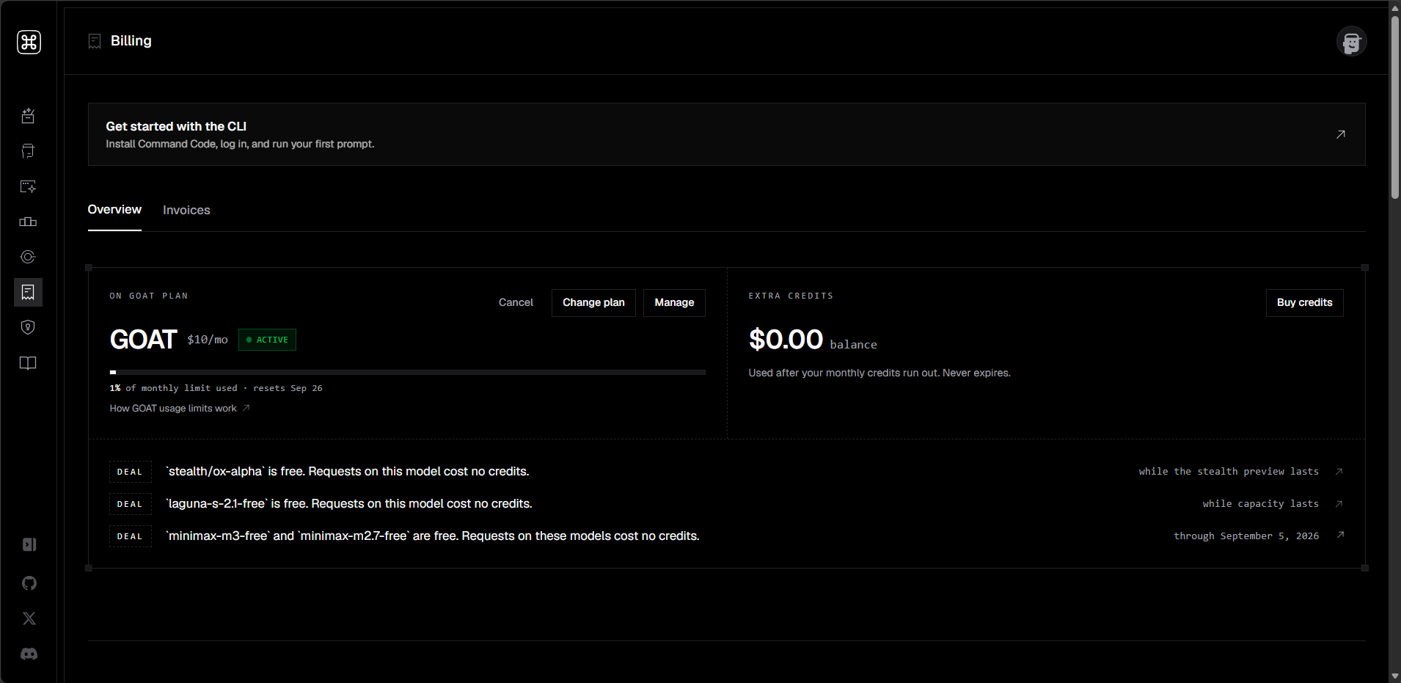Click the arrow on Get started CLI banner
This screenshot has width=1401, height=683.
(1340, 134)
